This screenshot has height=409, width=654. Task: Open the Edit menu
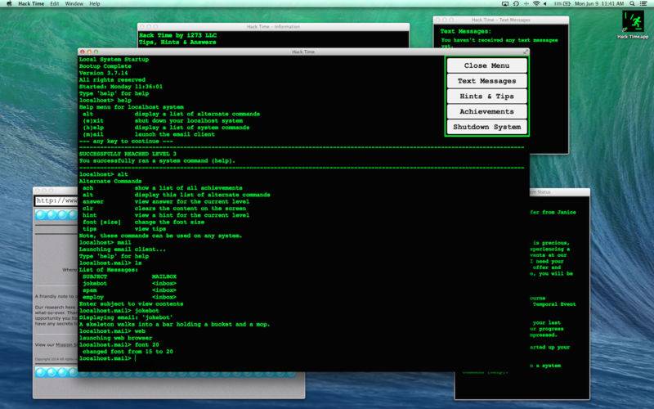[55, 3]
